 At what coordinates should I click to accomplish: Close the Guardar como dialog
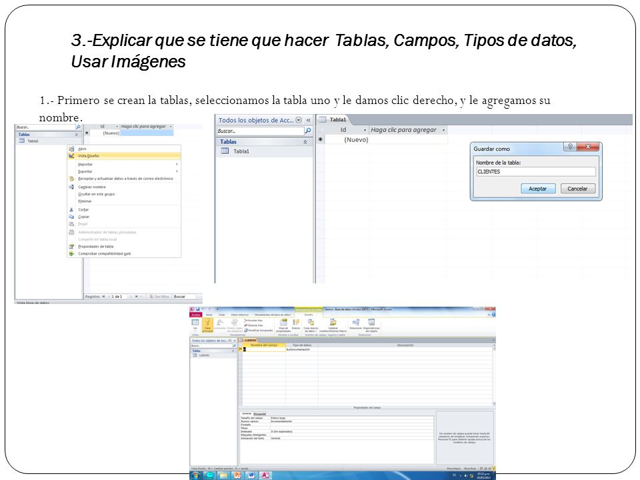click(588, 147)
